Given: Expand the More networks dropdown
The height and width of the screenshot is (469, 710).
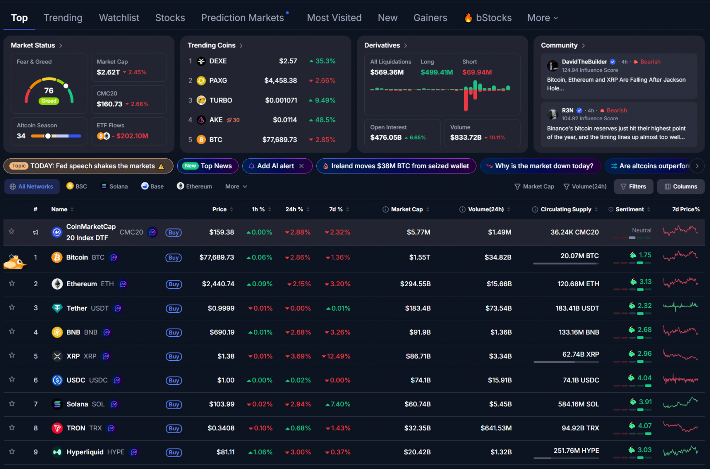Looking at the screenshot, I should 236,186.
